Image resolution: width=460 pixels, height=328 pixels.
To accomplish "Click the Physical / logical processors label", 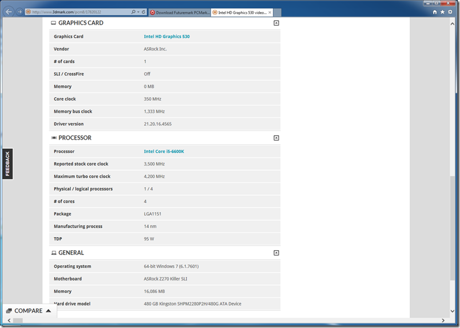I will pyautogui.click(x=83, y=189).
